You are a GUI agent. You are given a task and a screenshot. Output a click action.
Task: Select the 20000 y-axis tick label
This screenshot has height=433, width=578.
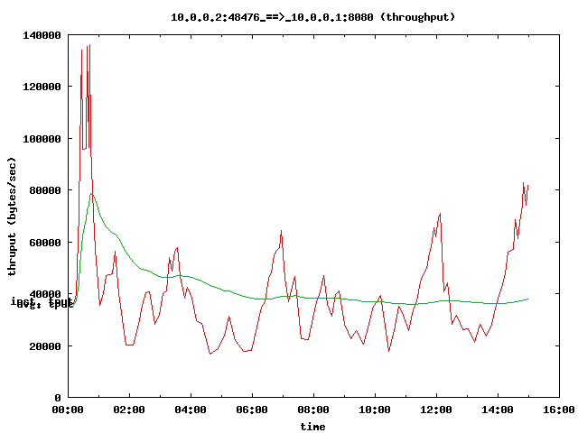[44, 346]
